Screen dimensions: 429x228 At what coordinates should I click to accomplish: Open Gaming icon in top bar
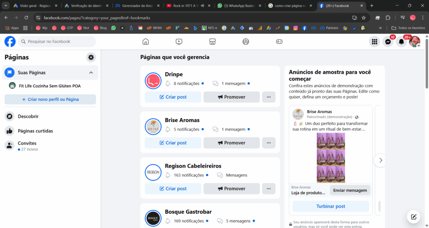[279, 41]
